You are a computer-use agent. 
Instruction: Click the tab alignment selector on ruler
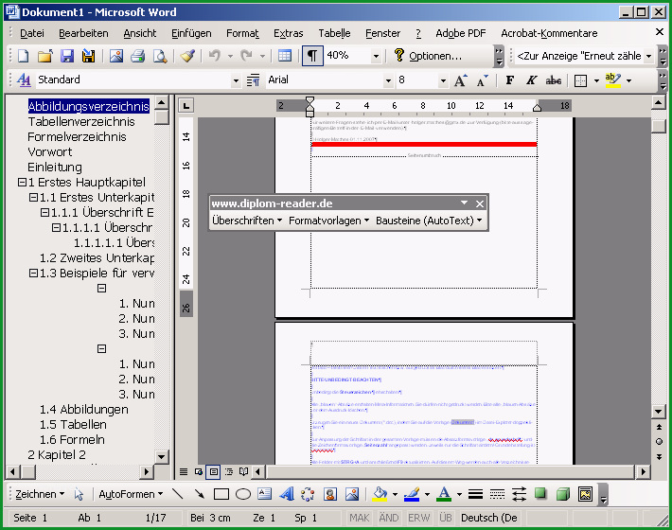(x=186, y=105)
